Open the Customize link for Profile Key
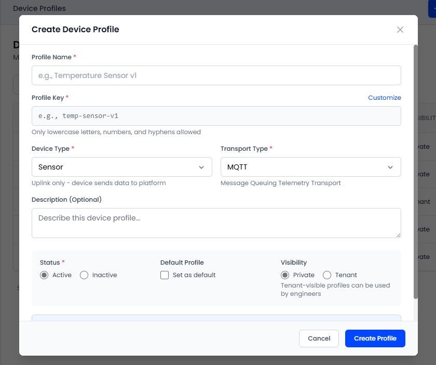Image resolution: width=436 pixels, height=365 pixels. coord(385,98)
